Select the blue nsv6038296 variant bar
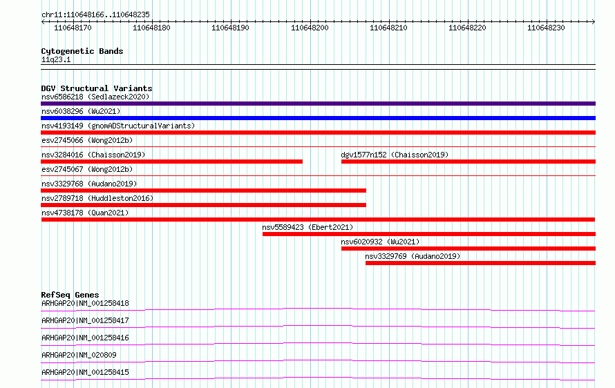Screen dimensions: 615x388 click(318, 118)
